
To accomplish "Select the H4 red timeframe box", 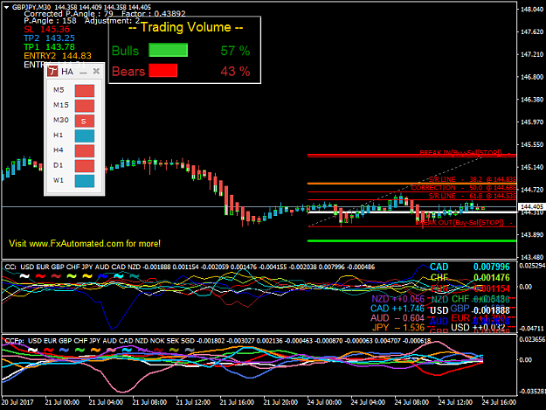I will (x=85, y=151).
